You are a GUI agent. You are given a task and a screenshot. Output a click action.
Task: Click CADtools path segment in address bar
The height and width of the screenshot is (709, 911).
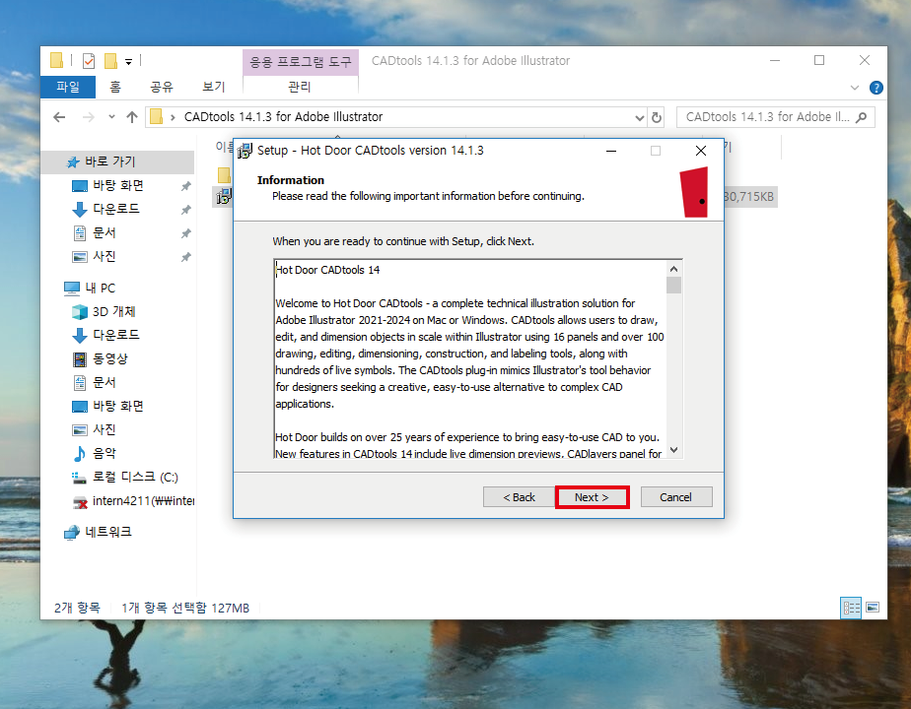click(x=284, y=117)
